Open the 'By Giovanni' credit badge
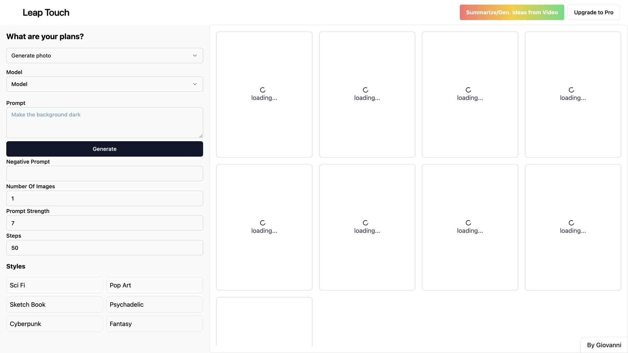628x353 pixels. coord(604,345)
